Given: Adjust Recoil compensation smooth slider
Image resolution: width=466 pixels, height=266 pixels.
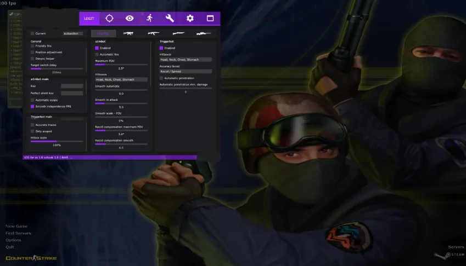Looking at the screenshot, I should (x=121, y=144).
